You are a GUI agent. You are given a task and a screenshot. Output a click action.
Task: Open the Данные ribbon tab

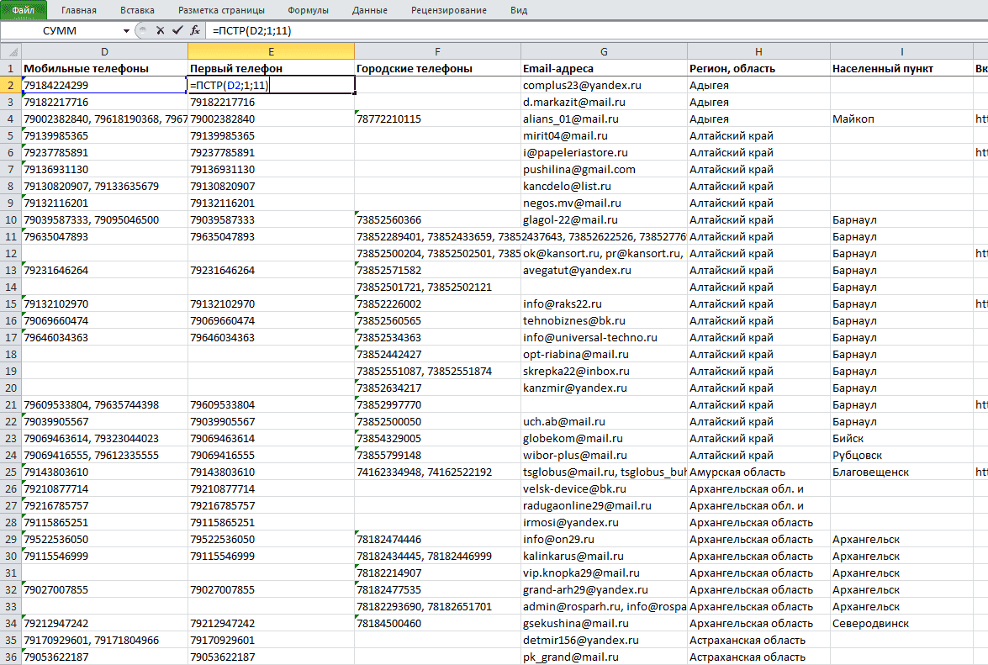point(370,10)
